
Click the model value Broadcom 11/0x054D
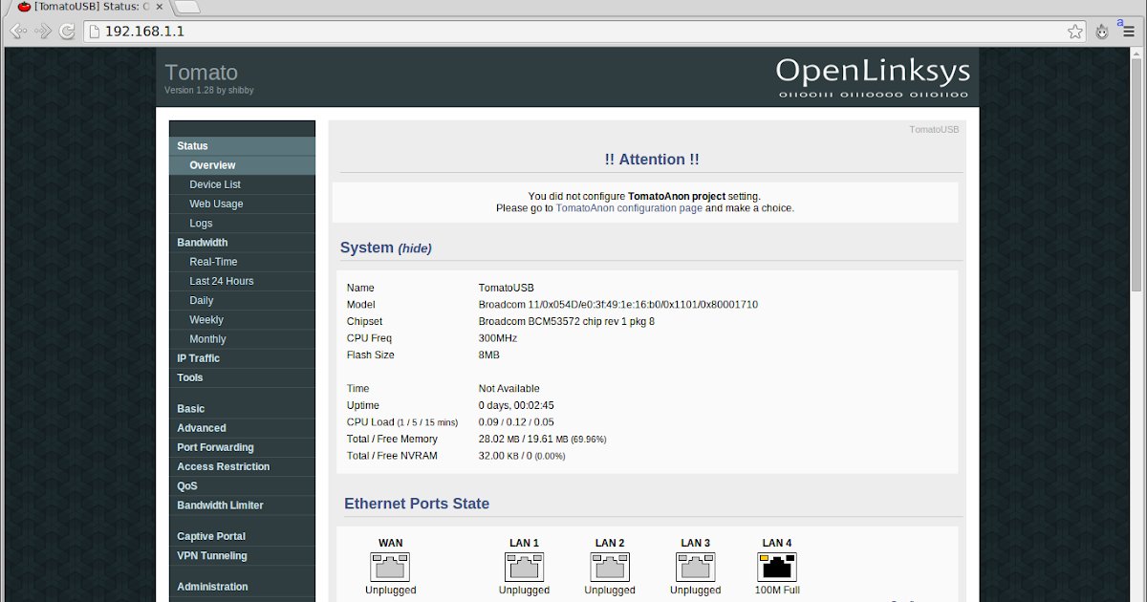pyautogui.click(x=618, y=305)
